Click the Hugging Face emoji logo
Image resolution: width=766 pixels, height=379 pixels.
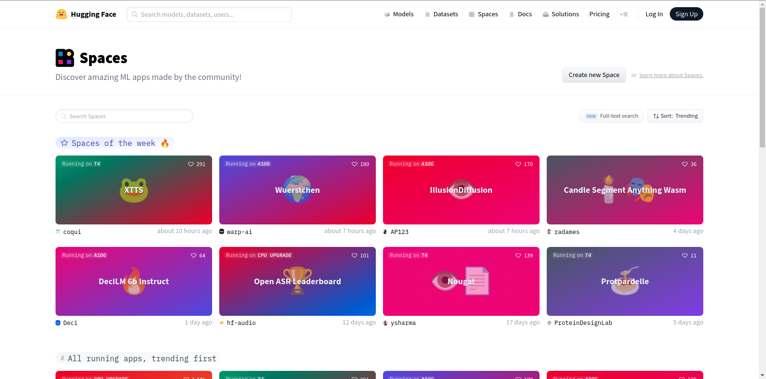(61, 14)
